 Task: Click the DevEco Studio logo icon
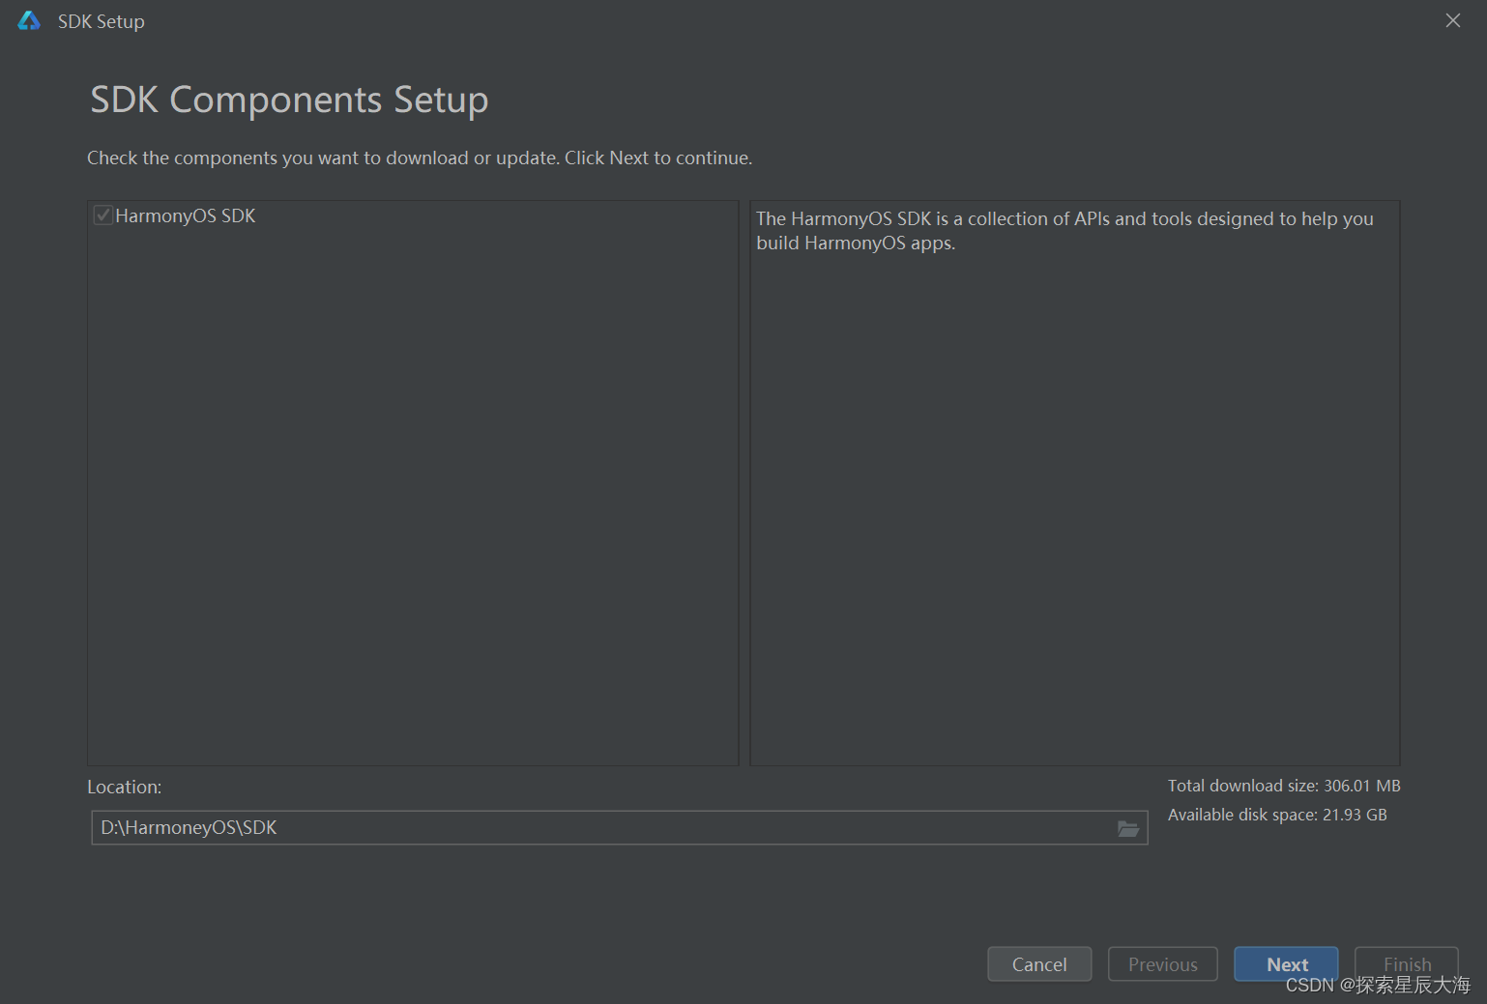point(29,20)
